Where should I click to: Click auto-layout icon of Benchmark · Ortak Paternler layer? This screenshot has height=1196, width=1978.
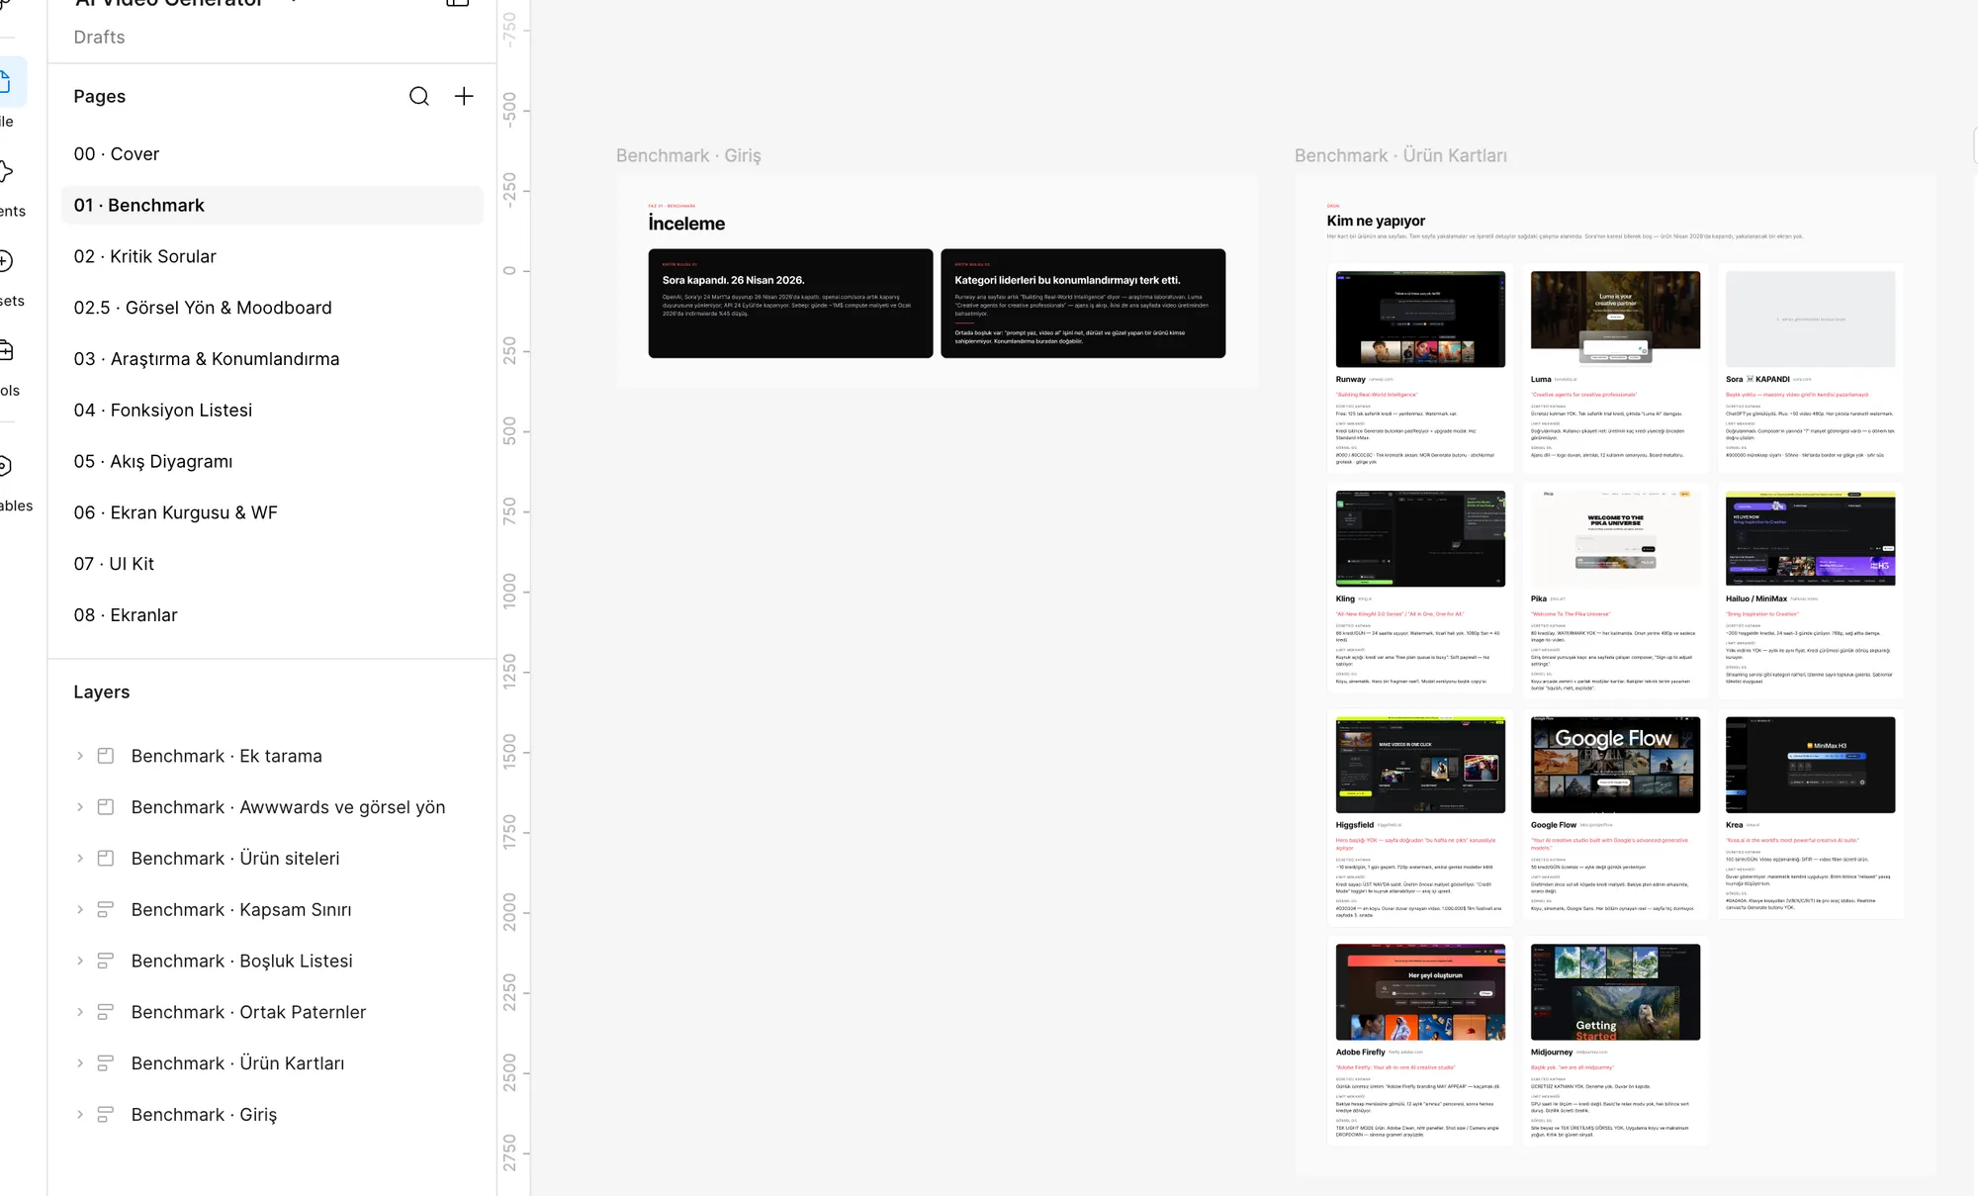(106, 1012)
